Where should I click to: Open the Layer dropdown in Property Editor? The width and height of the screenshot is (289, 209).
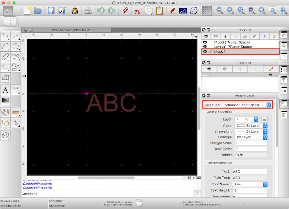click(x=247, y=119)
